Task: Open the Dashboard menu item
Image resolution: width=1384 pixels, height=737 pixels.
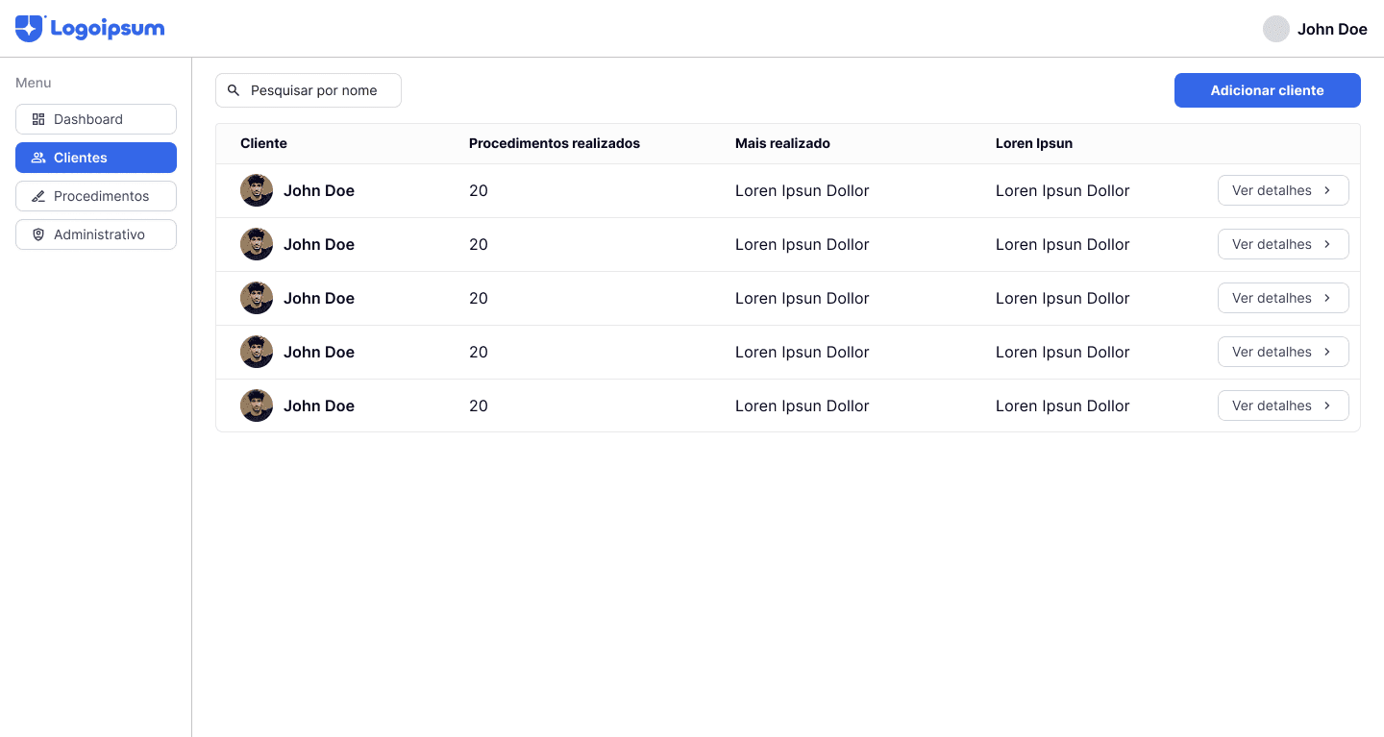Action: [88, 119]
